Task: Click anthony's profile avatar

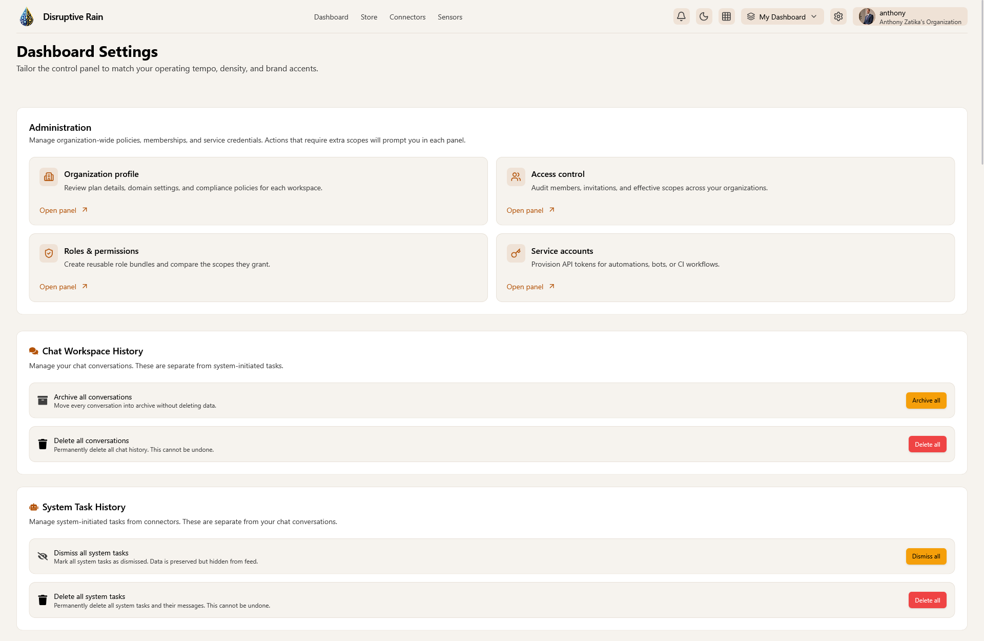Action: pyautogui.click(x=867, y=16)
